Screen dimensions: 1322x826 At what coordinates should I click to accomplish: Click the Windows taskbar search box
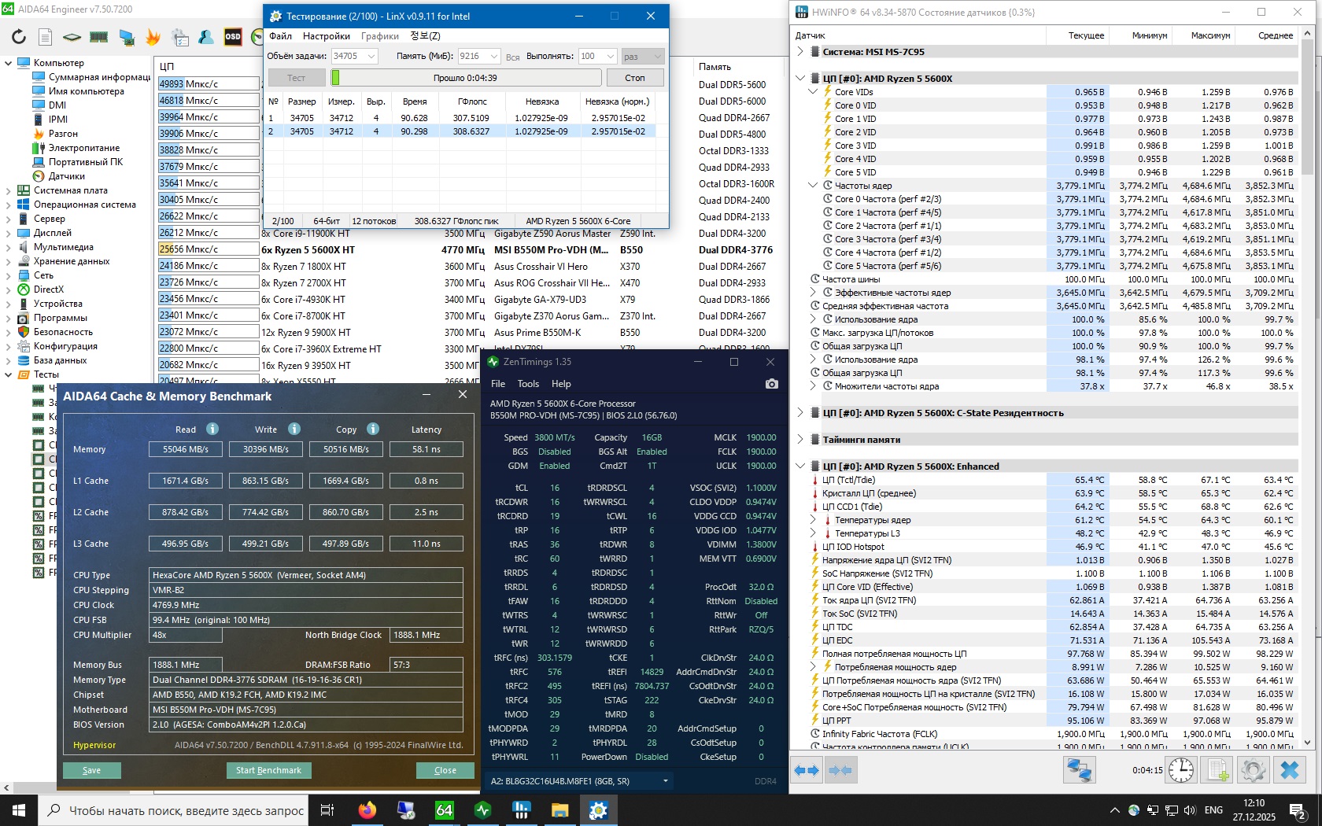point(172,810)
